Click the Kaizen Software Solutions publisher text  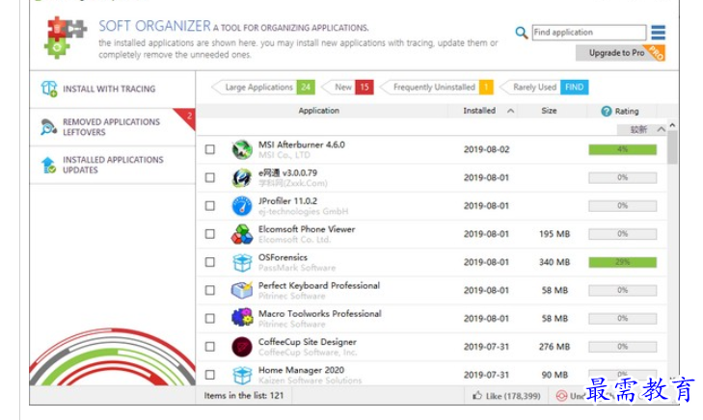coord(310,381)
